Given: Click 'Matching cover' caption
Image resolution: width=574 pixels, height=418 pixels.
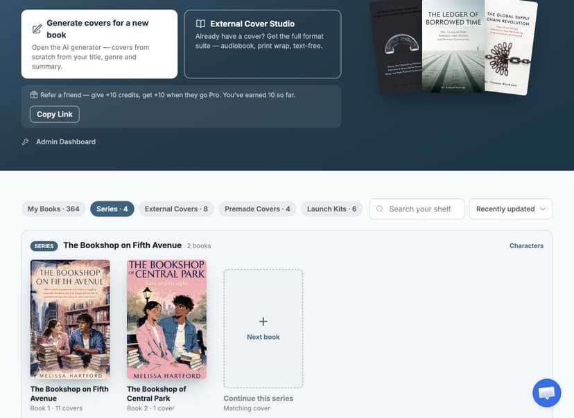Looking at the screenshot, I should 247,408.
